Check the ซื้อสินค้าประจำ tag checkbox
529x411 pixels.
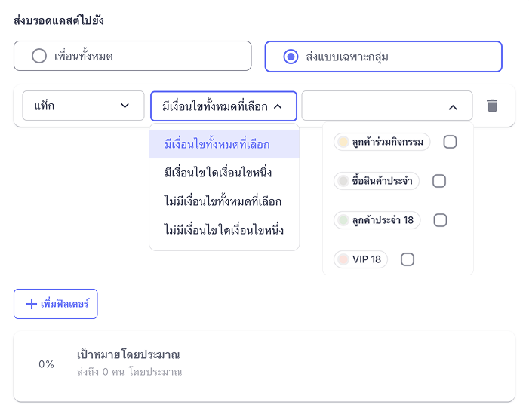point(439,181)
